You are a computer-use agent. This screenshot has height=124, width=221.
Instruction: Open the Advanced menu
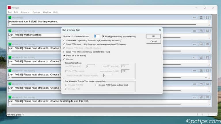[25, 12]
